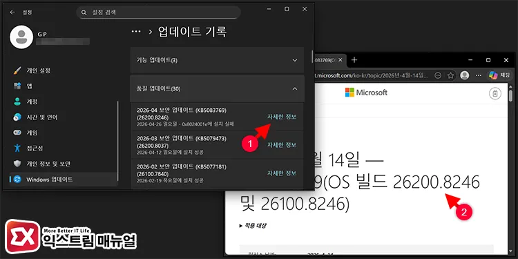Click the Settings sidebar scrollbar
The image size is (518, 259).
coord(118,141)
